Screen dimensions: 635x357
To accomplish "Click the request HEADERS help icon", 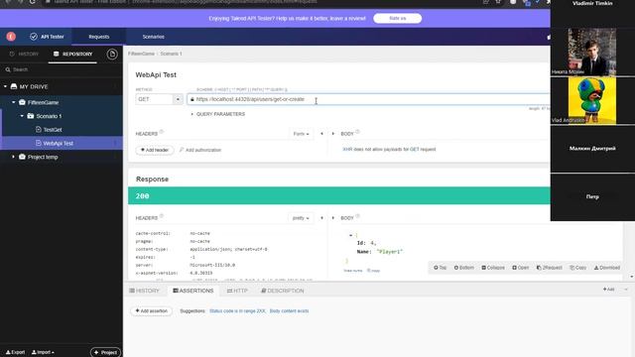I will point(161,132).
